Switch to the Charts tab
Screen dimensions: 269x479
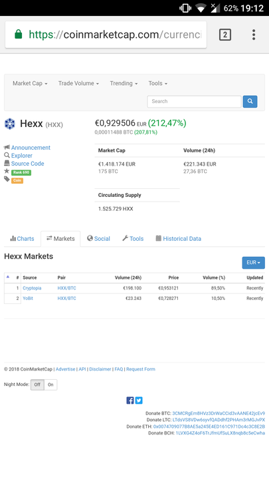click(23, 239)
